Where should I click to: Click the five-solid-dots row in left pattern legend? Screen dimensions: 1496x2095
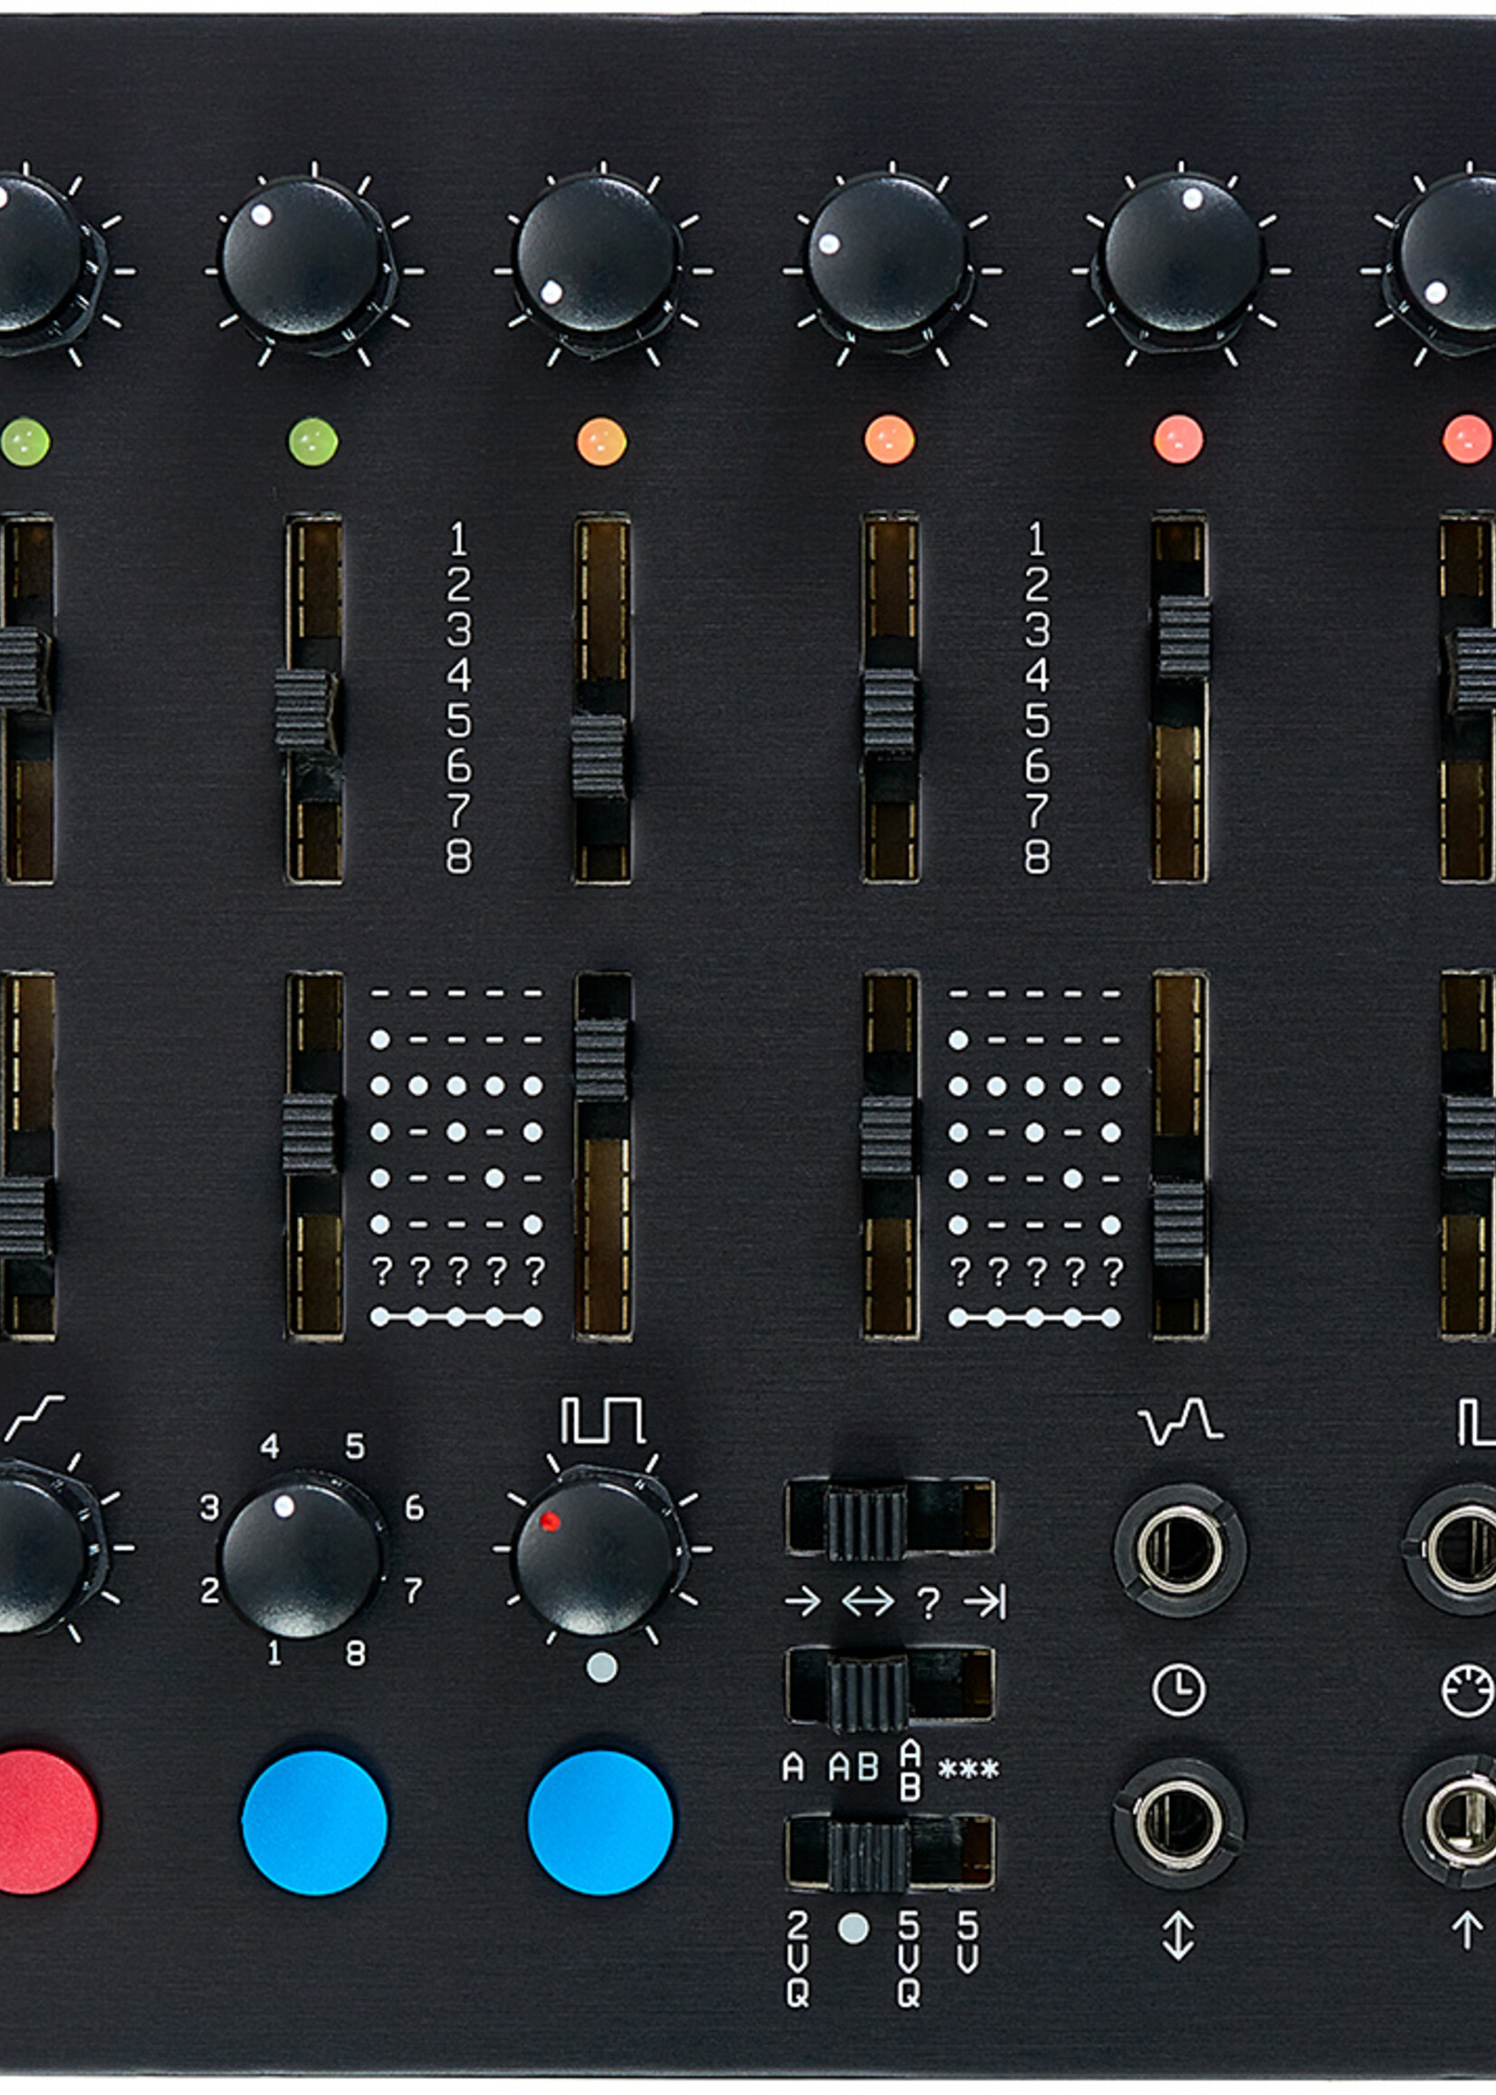click(x=456, y=1086)
